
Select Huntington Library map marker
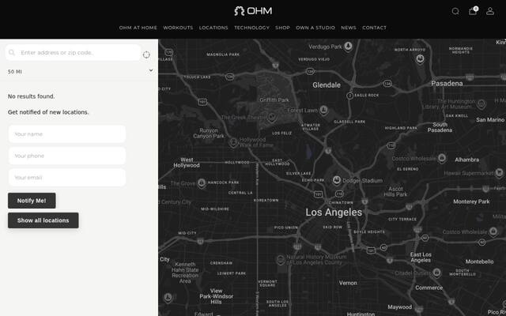pos(481,103)
